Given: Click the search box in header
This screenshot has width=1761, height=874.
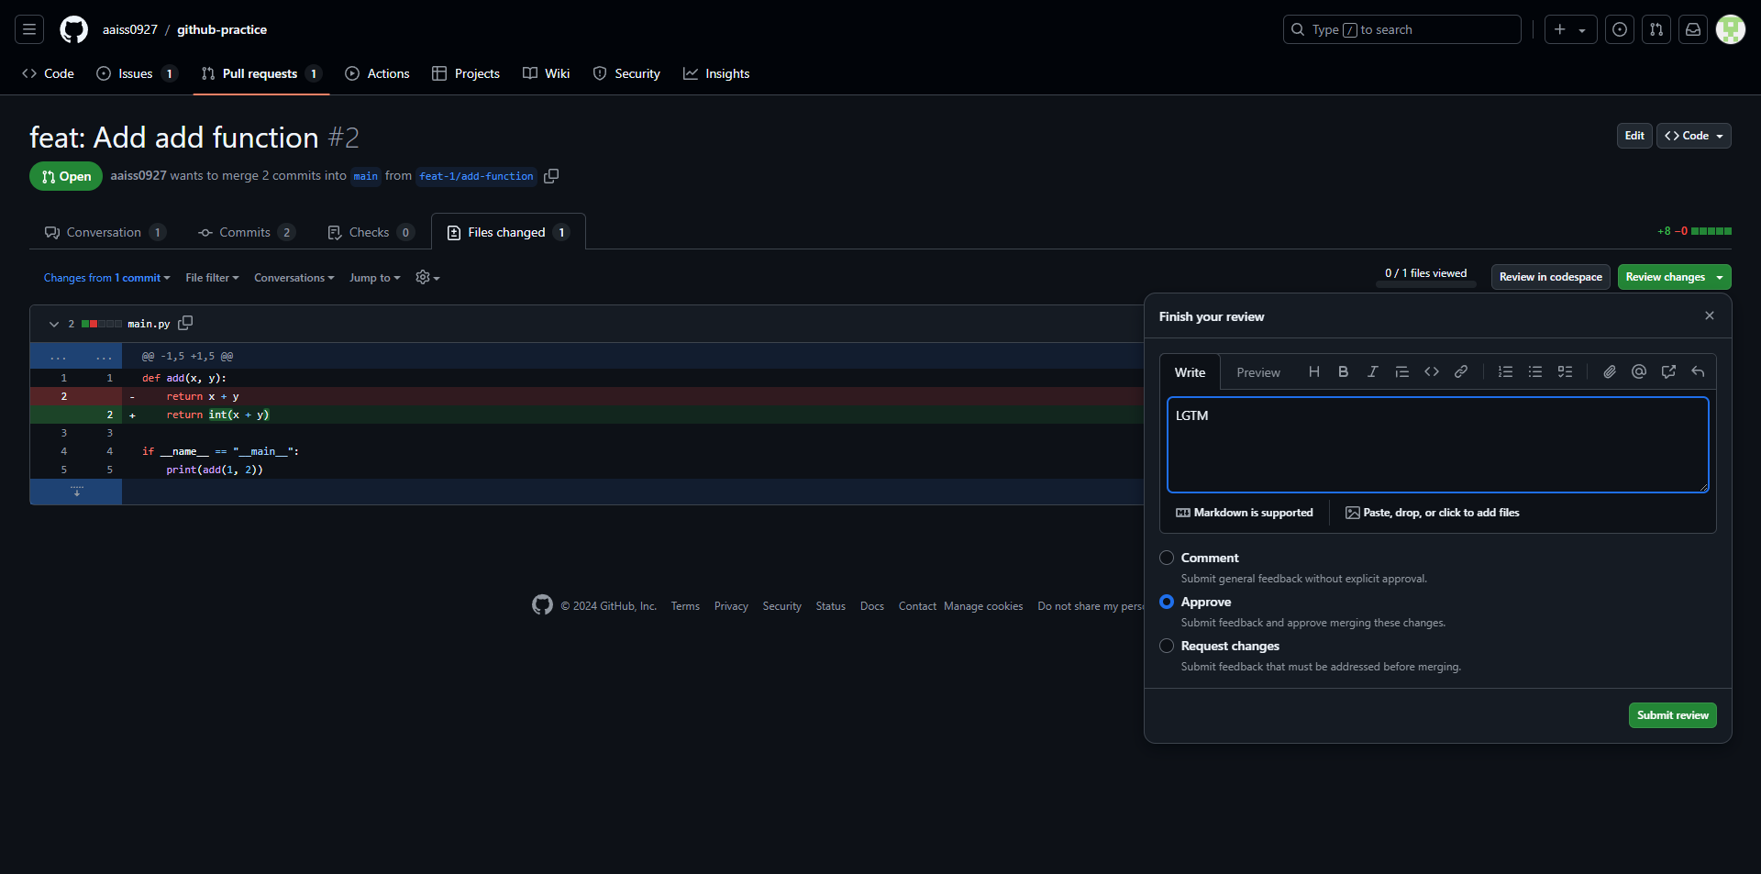Looking at the screenshot, I should pyautogui.click(x=1401, y=29).
